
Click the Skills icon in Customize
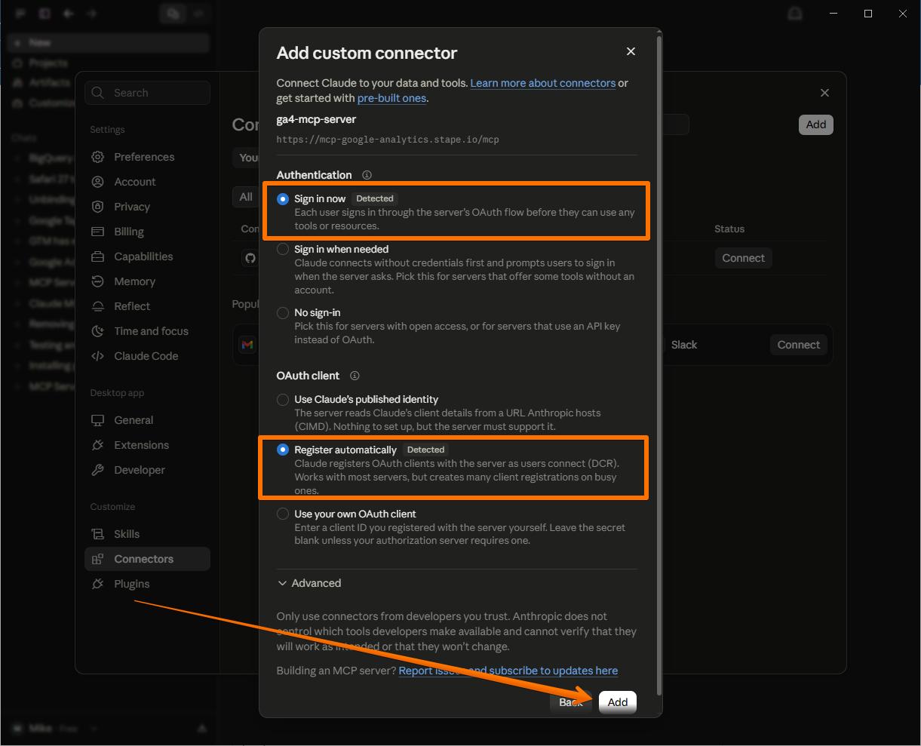pyautogui.click(x=97, y=534)
